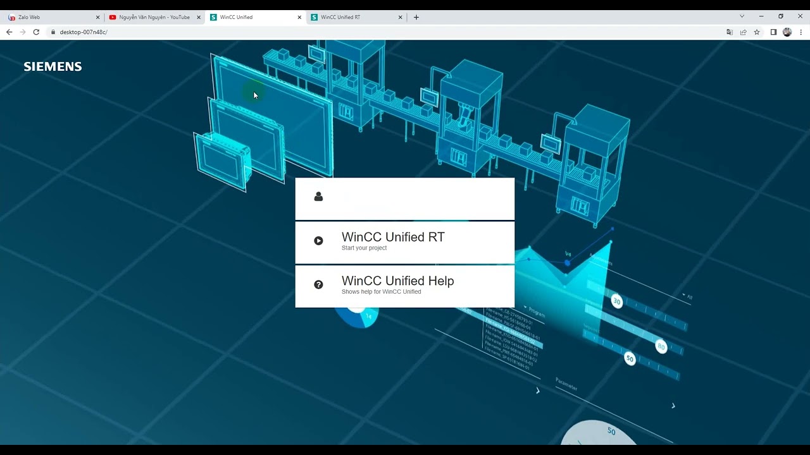Share this page from address bar
Screen dimensions: 810x455
[x=743, y=32]
